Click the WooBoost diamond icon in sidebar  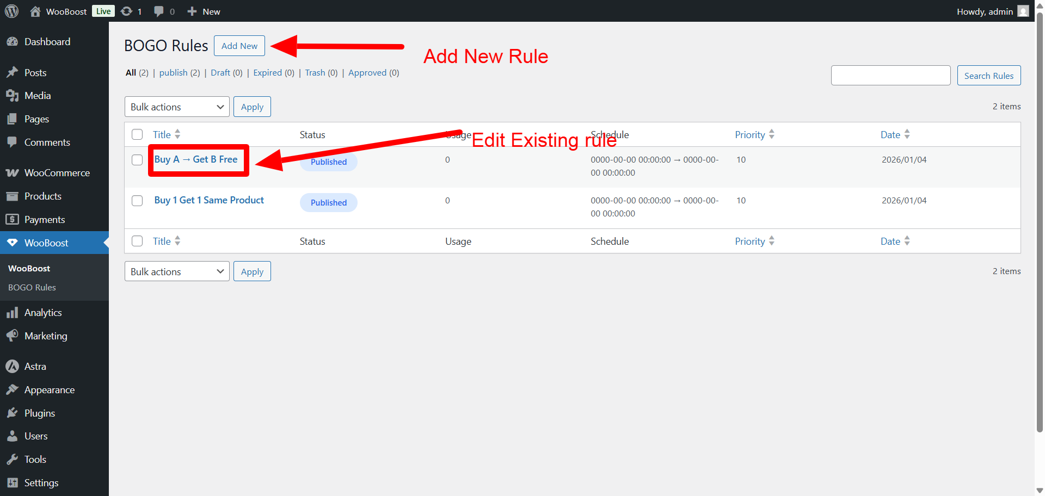[13, 243]
